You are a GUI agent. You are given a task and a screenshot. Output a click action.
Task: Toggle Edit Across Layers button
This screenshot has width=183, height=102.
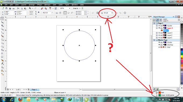[x=157, y=20]
